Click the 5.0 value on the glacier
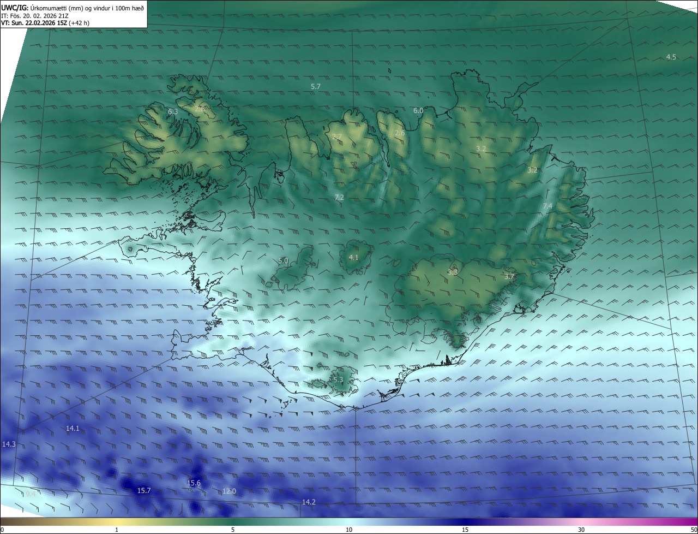 pos(283,261)
